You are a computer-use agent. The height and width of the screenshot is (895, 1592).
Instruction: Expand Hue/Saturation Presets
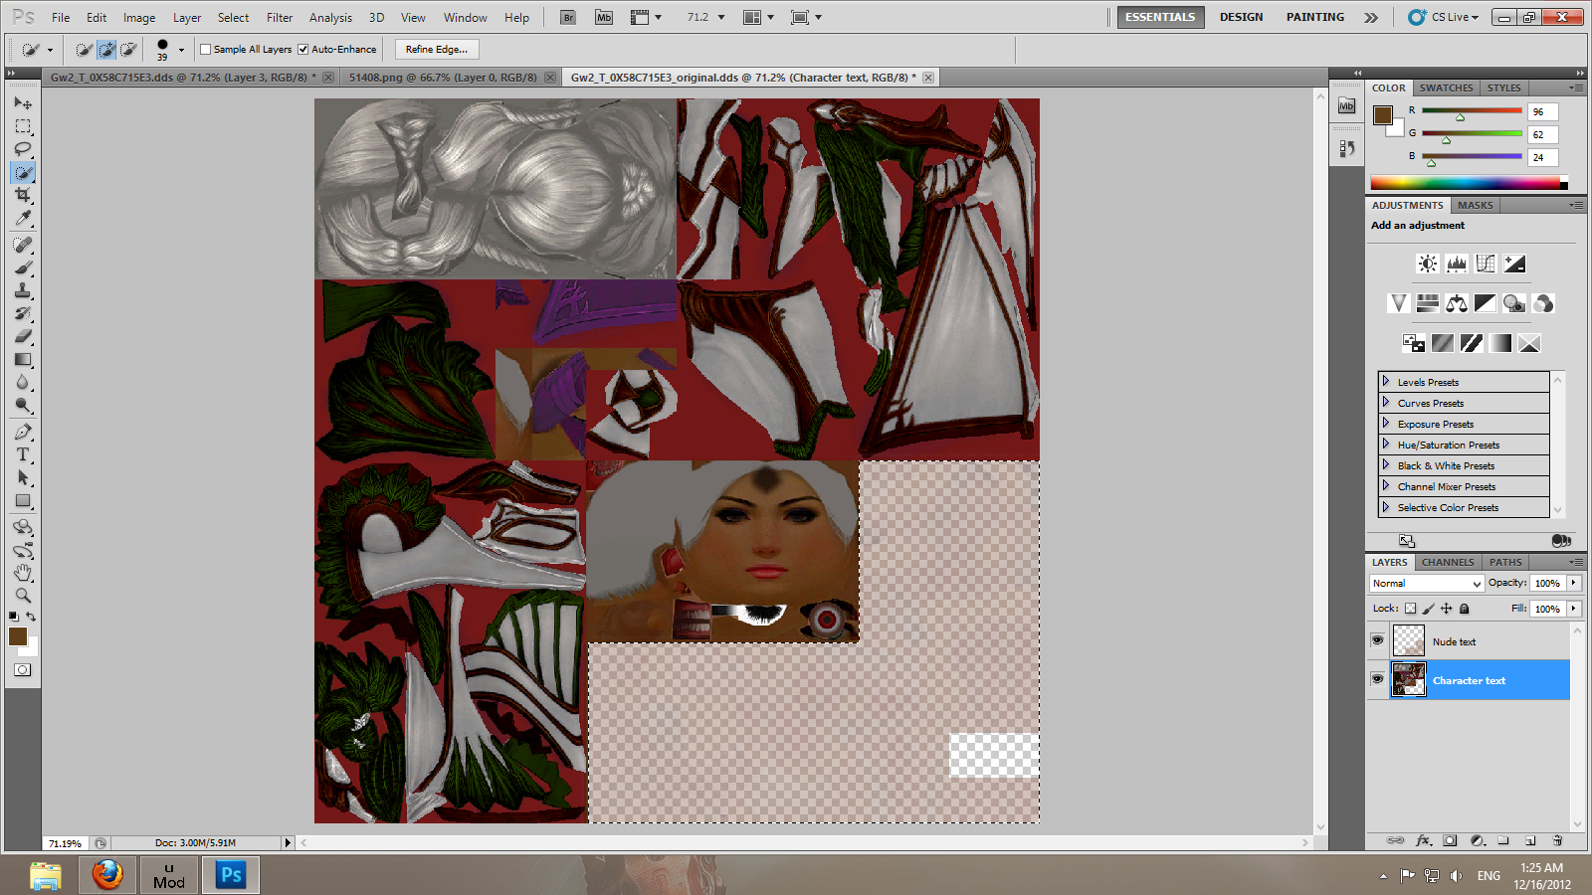click(1385, 445)
